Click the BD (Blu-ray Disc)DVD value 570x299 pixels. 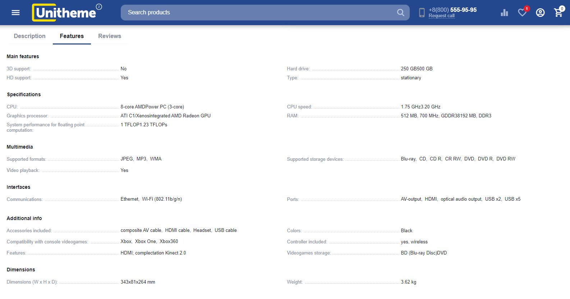point(424,253)
